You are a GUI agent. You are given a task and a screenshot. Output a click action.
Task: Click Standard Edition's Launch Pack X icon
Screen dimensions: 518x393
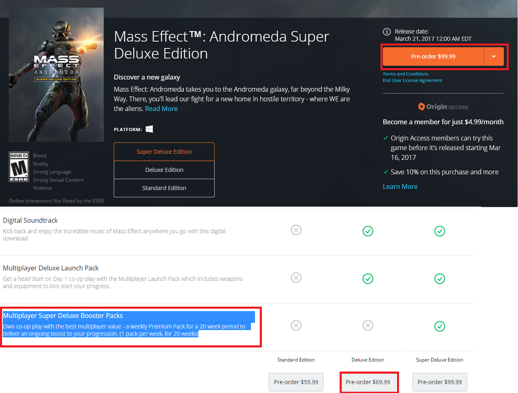click(296, 278)
